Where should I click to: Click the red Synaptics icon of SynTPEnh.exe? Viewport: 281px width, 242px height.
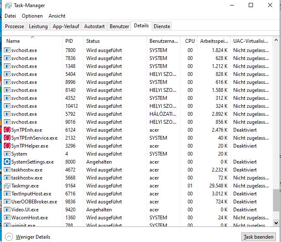click(x=7, y=130)
